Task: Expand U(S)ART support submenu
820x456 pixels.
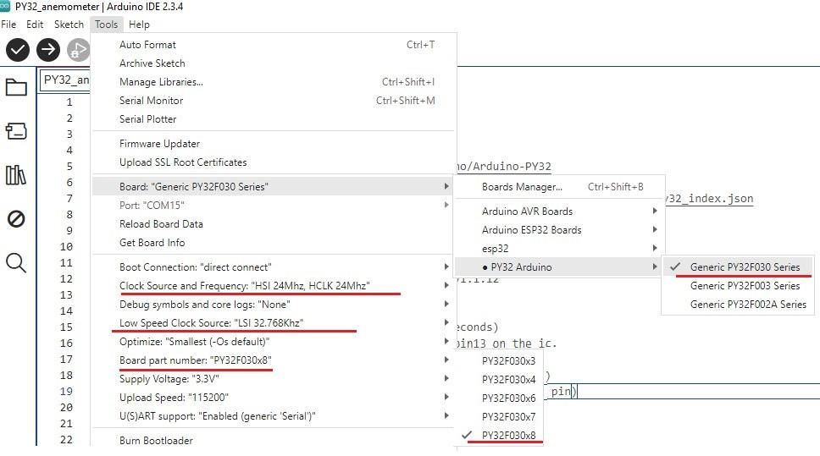Action: [274, 416]
